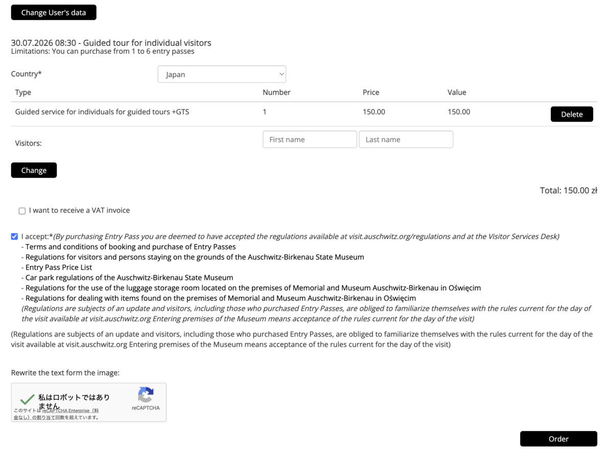Click the I want VAT invoice label

pos(79,210)
